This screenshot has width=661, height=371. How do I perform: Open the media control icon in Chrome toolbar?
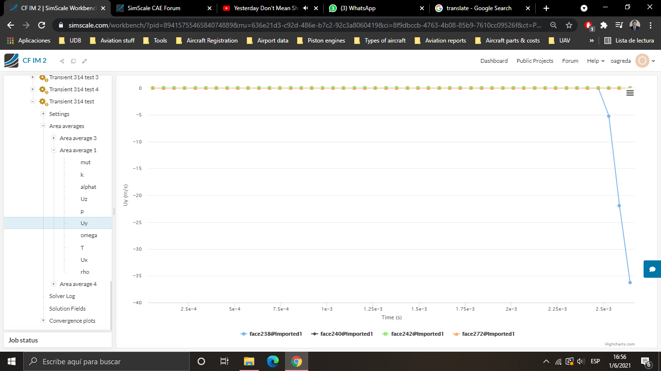[x=619, y=25]
